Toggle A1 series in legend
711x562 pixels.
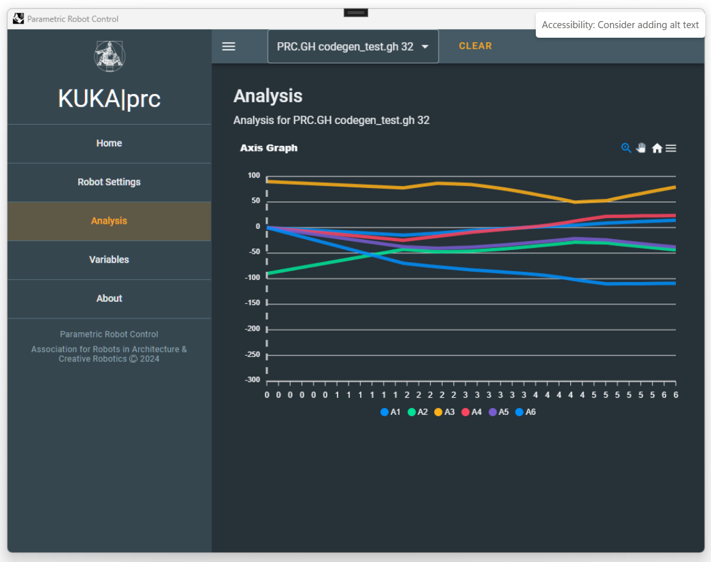point(391,412)
